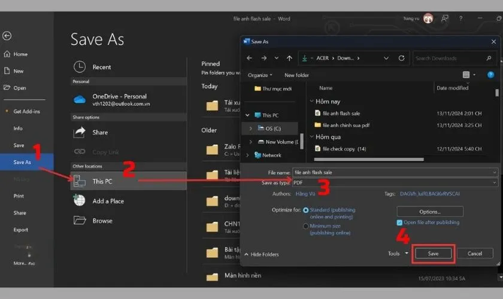
Task: Click the search magnifier icon
Action: [x=489, y=58]
